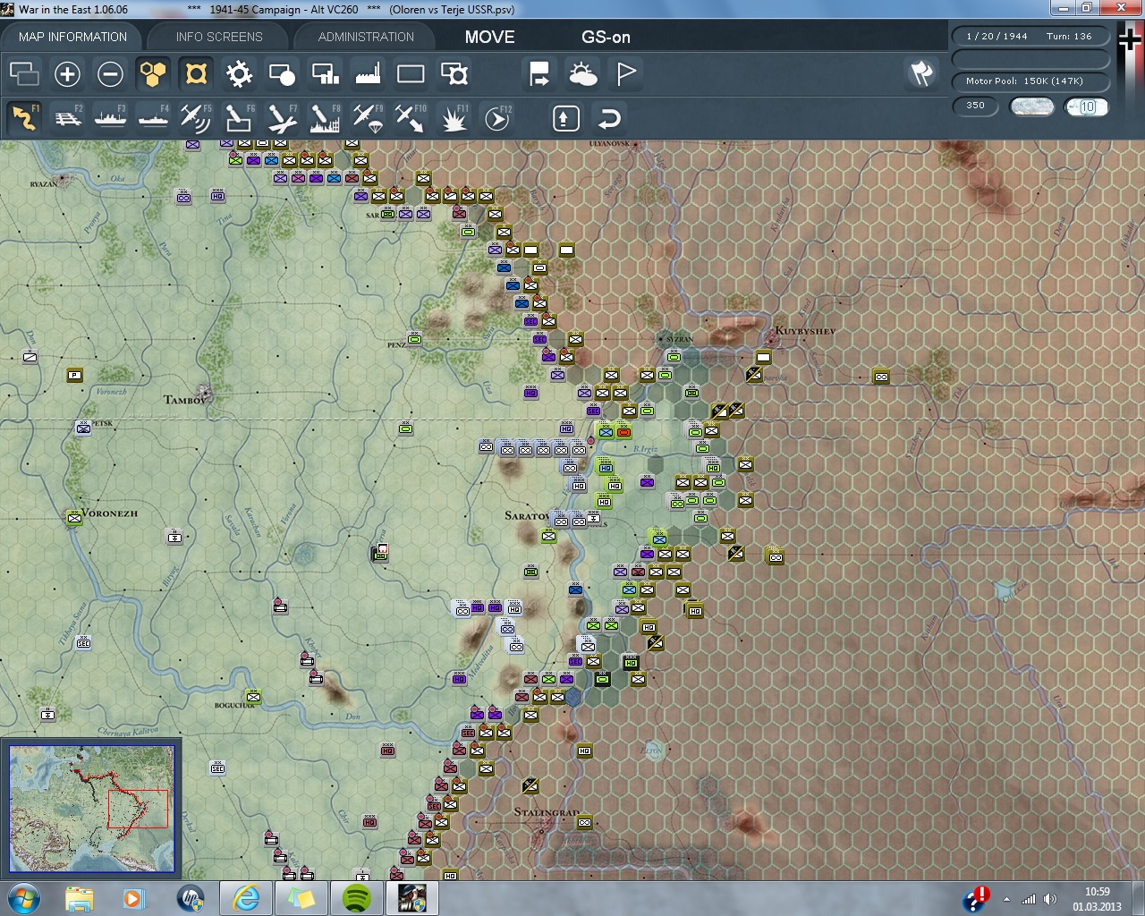Screen dimensions: 1145x916
Task: Show the weather sun-cloud icon
Action: [582, 73]
